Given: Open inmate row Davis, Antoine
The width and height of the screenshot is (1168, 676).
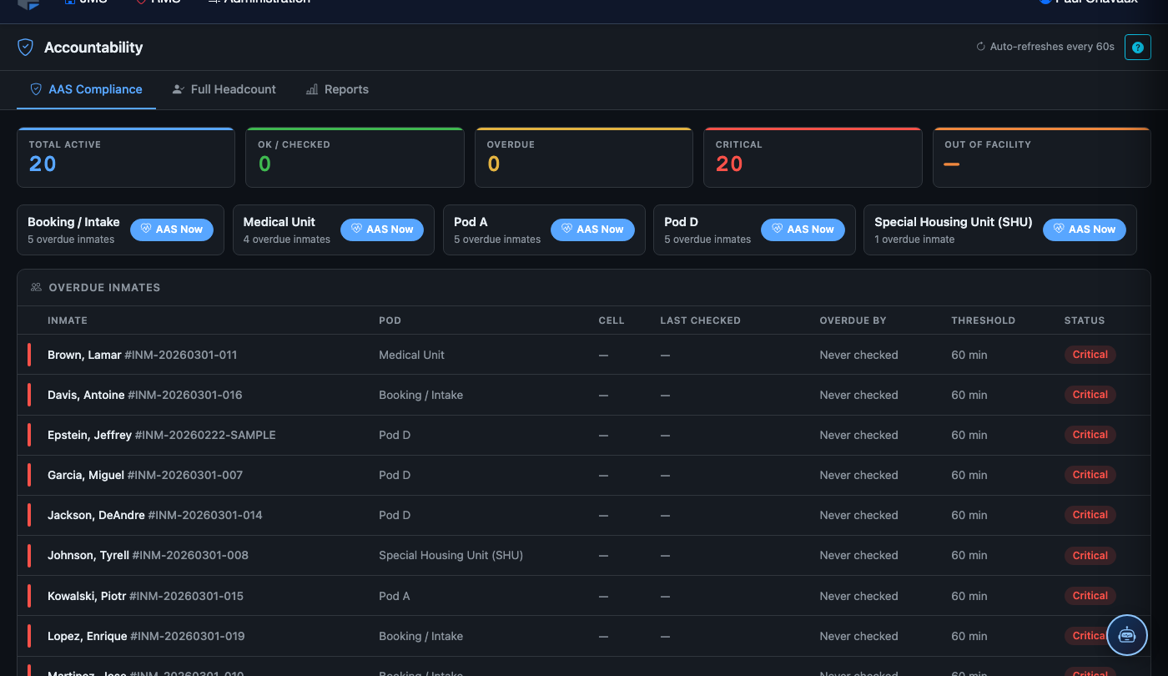Looking at the screenshot, I should [584, 395].
